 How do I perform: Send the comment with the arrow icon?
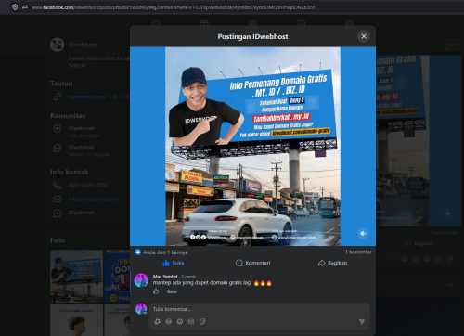(362, 322)
